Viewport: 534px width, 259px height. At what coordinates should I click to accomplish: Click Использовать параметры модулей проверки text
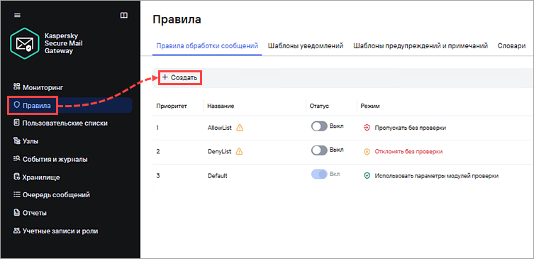coord(437,176)
